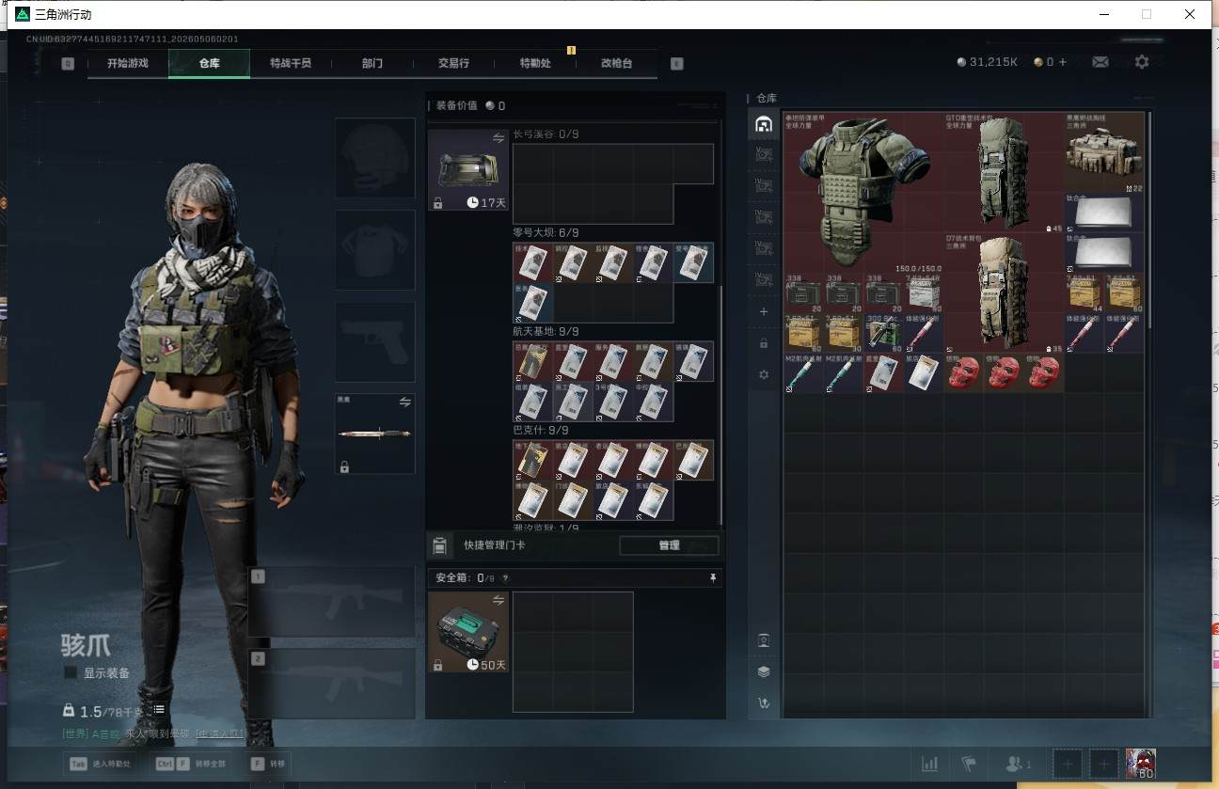This screenshot has width=1219, height=789.
Task: Open the team members icon showing 1
Action: click(1019, 765)
